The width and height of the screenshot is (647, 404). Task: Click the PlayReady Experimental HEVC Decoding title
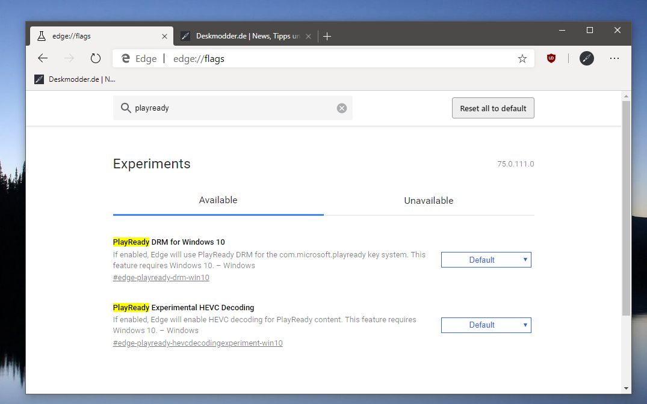click(184, 308)
